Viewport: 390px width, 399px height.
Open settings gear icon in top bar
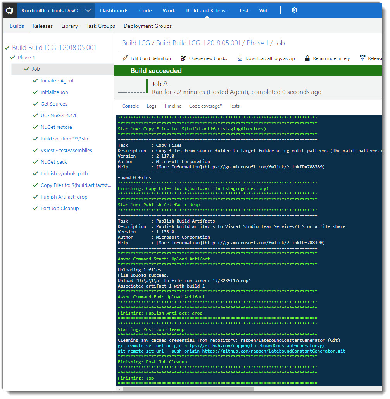[x=294, y=10]
